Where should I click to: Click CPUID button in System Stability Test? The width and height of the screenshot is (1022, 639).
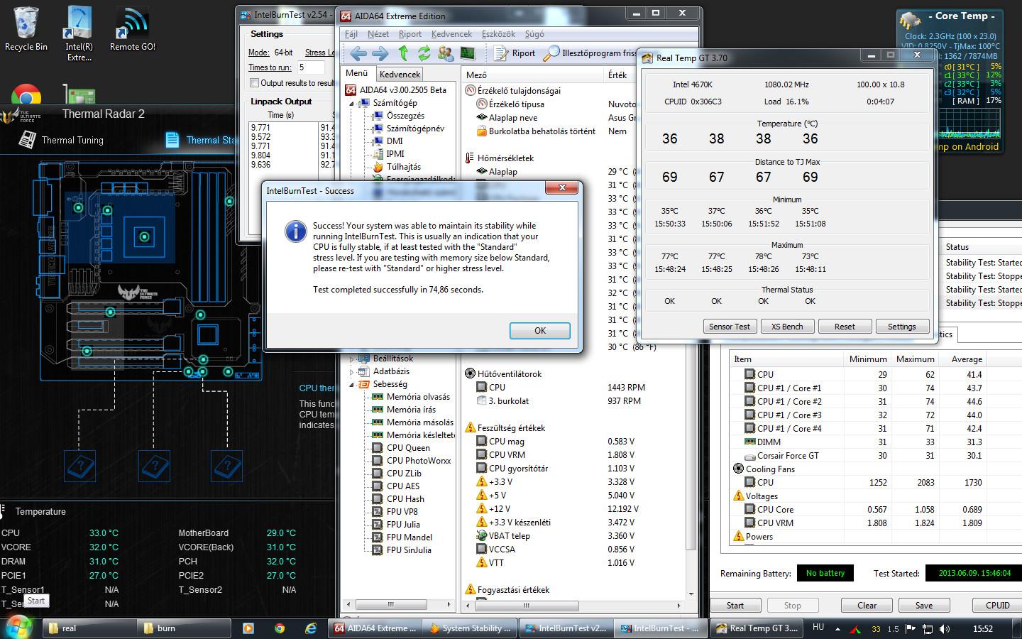(997, 606)
